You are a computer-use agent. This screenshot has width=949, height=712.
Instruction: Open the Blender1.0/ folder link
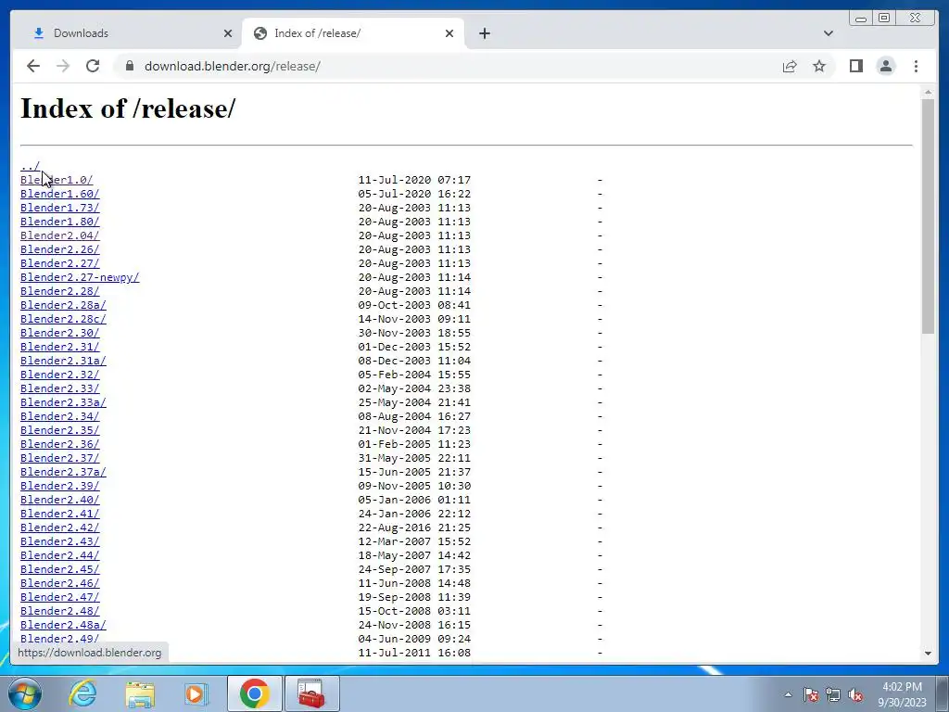point(57,180)
